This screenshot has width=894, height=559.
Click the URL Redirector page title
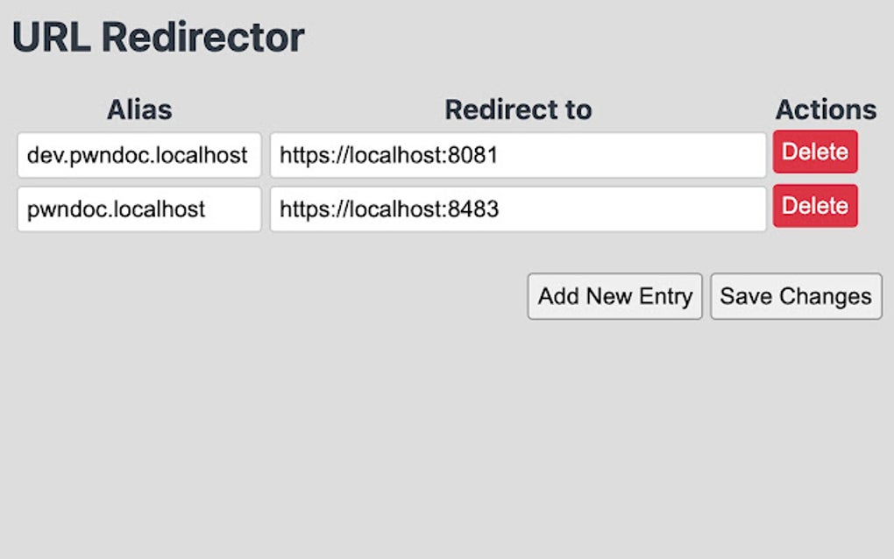pyautogui.click(x=160, y=35)
